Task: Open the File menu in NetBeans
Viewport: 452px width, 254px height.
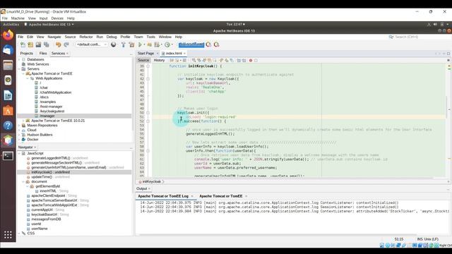Action: coord(20,37)
